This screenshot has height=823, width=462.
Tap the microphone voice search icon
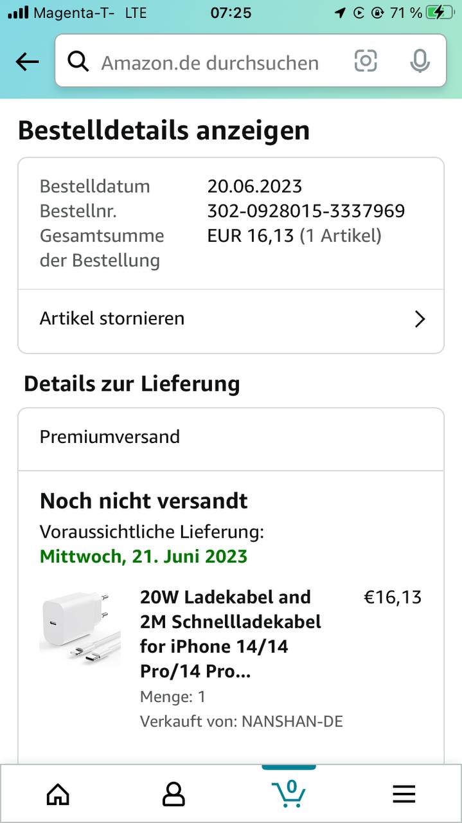tap(420, 62)
